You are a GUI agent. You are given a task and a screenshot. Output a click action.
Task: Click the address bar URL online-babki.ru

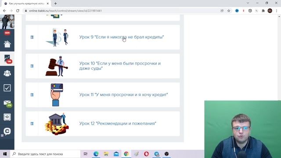(x=65, y=11)
